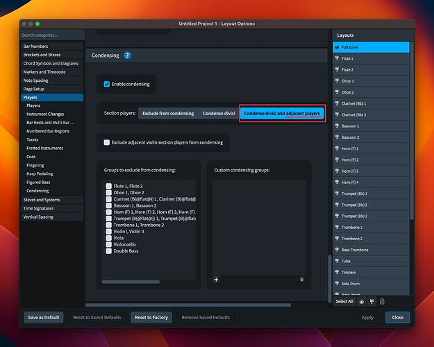The image size is (434, 347).
Task: Click the Remove Saved Defaults button
Action: [206, 317]
